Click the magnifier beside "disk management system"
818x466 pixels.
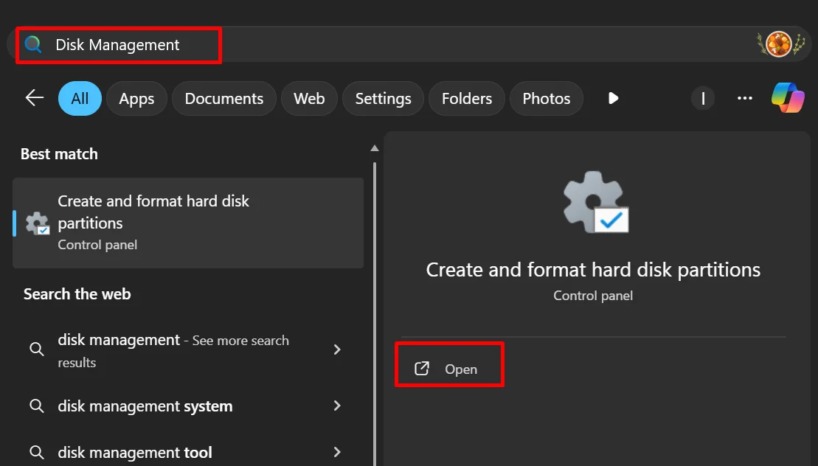[x=37, y=406]
